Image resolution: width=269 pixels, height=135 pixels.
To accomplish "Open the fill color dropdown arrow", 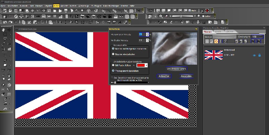I will pyautogui.click(x=146, y=65).
